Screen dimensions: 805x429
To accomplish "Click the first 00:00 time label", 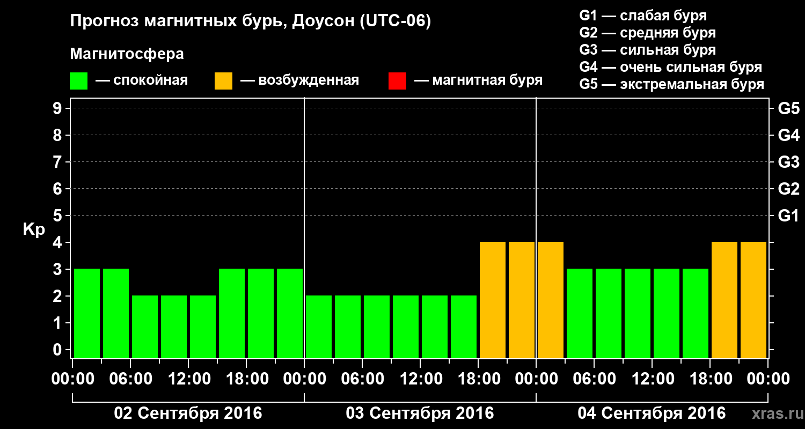I will [x=72, y=379].
